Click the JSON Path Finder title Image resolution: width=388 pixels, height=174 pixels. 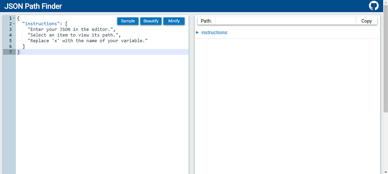33,6
